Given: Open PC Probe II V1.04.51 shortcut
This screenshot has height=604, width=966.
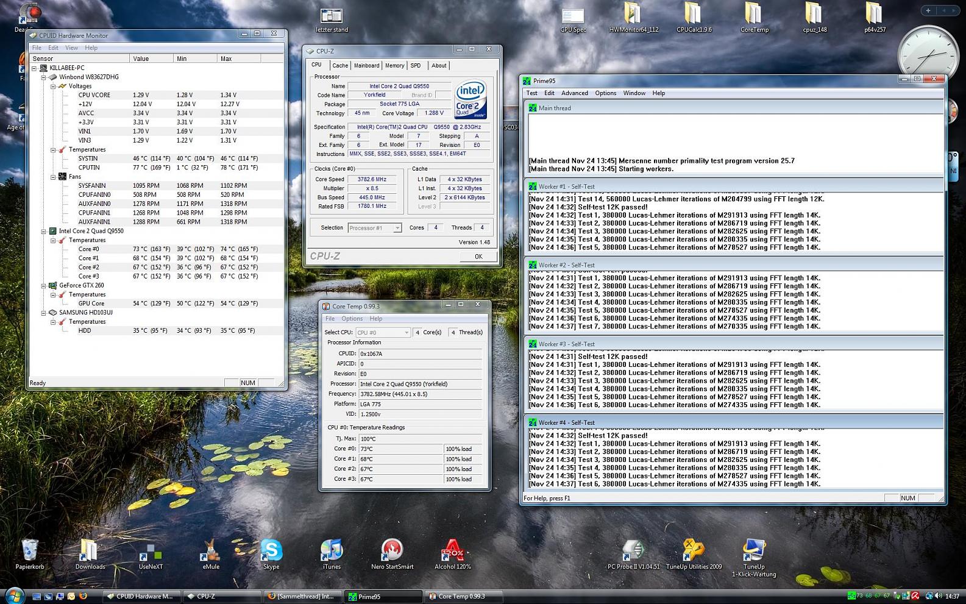Looking at the screenshot, I should click(x=633, y=554).
